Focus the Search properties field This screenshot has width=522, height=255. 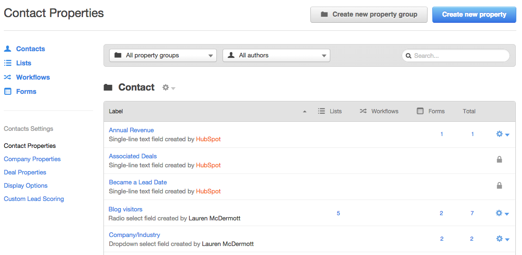[456, 55]
